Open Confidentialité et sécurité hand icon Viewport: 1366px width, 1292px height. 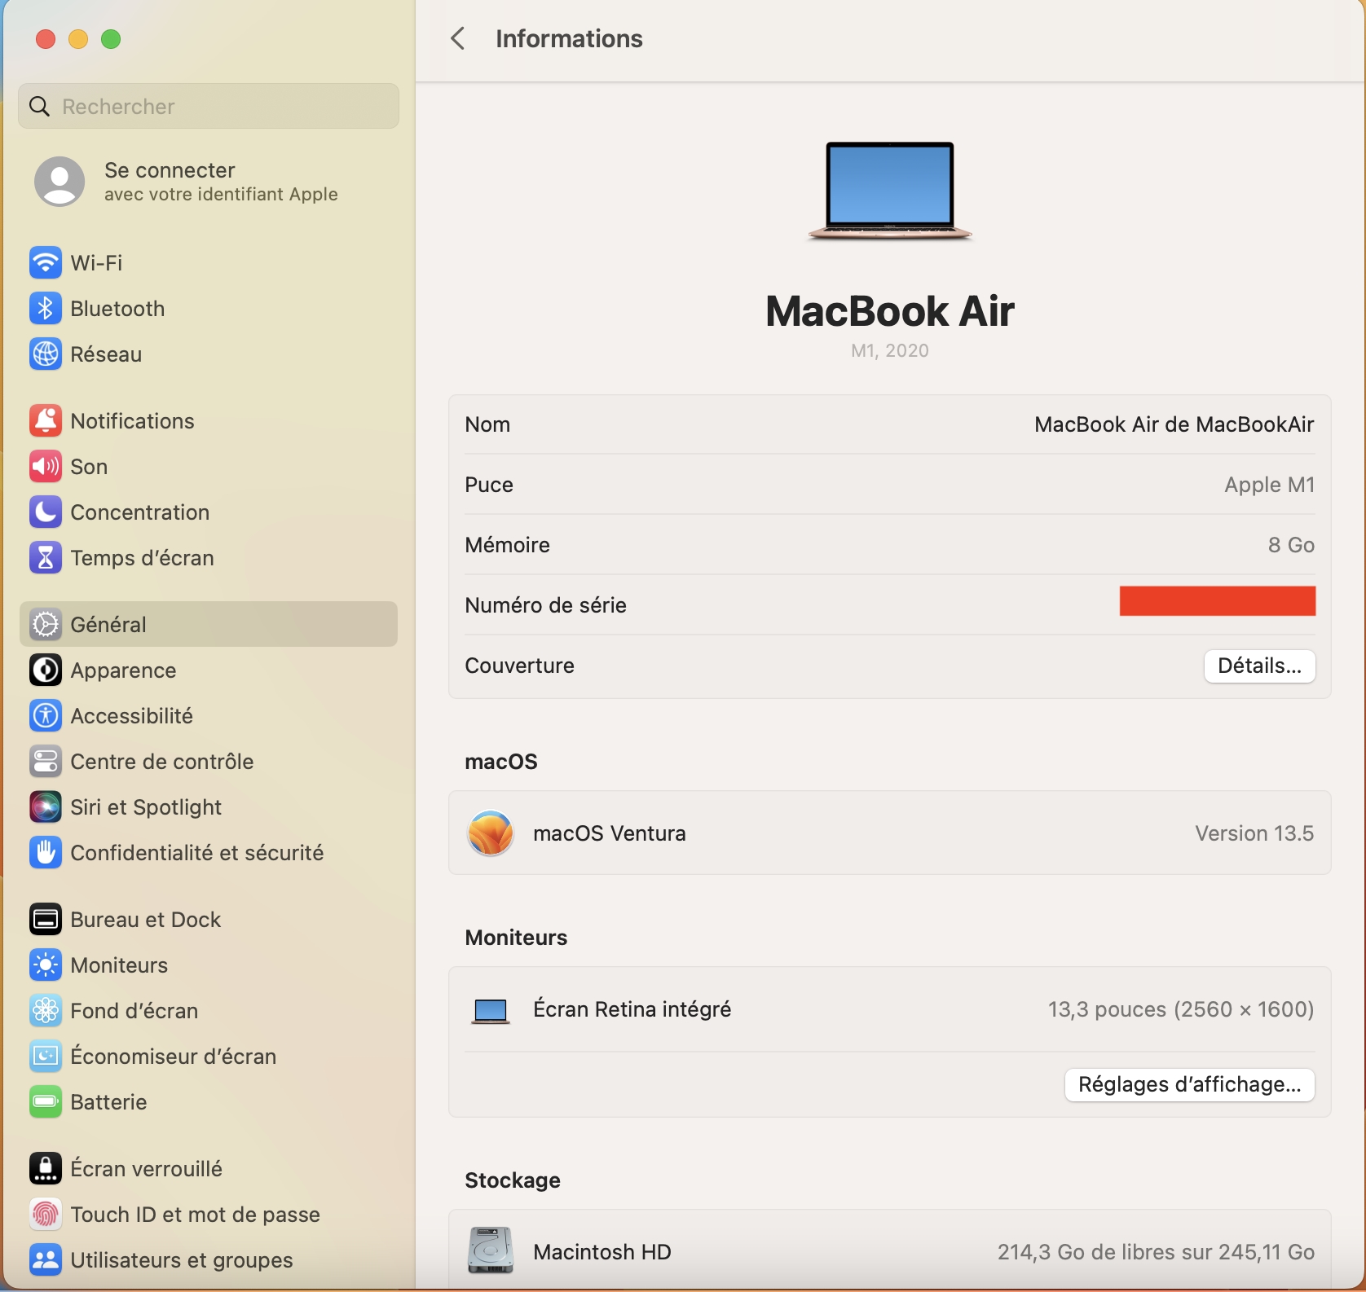[x=46, y=852]
